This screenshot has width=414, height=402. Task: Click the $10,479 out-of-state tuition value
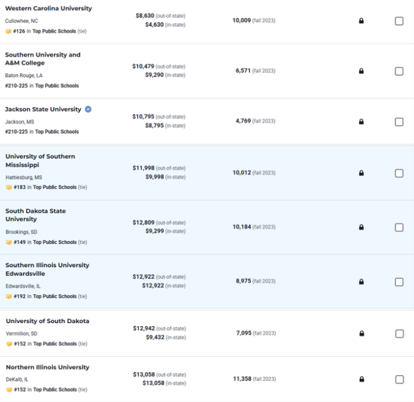tap(143, 66)
